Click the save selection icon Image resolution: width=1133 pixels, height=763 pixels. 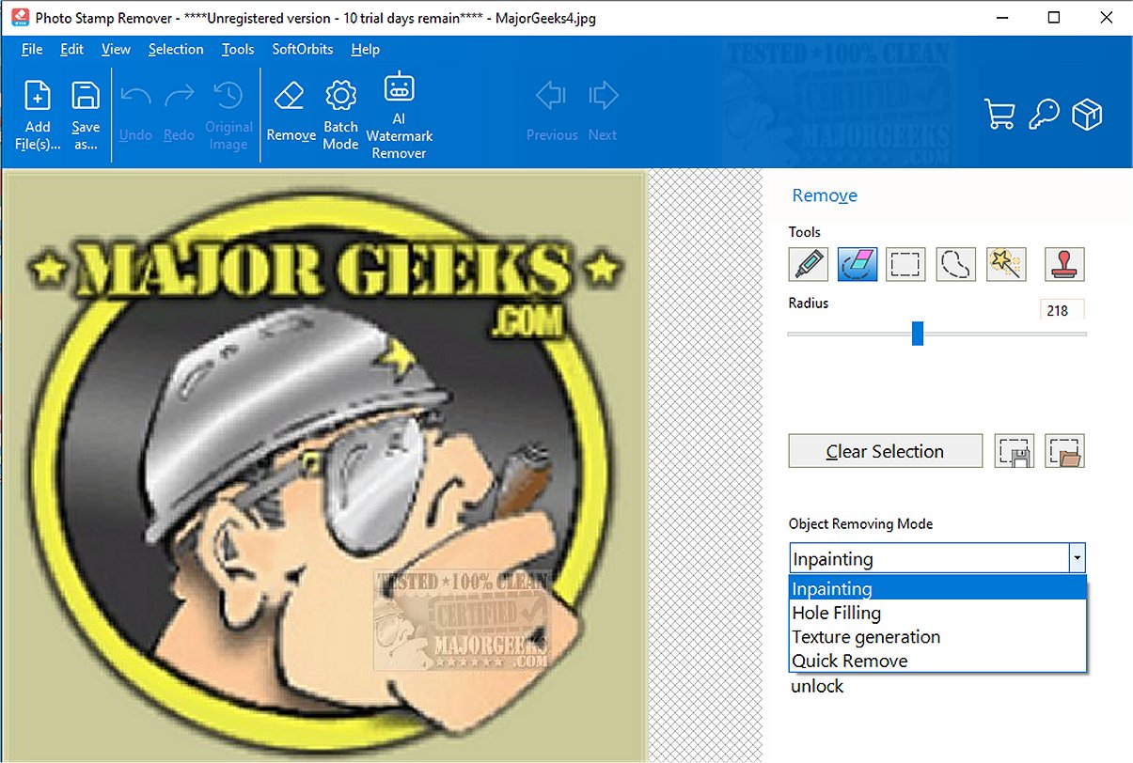[x=1015, y=451]
